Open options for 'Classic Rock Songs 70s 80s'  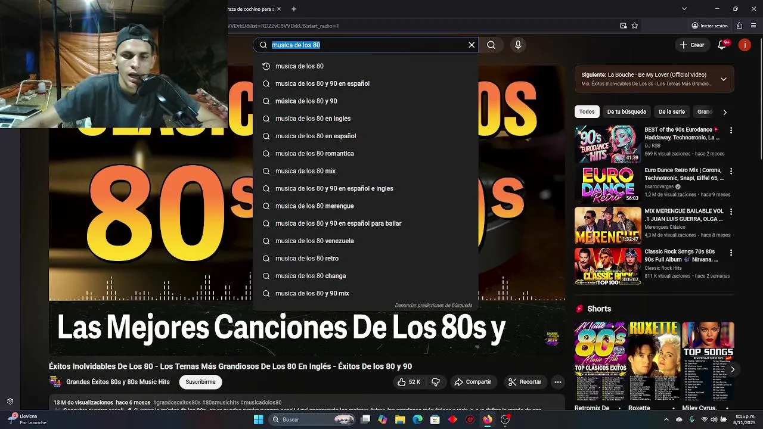(731, 253)
